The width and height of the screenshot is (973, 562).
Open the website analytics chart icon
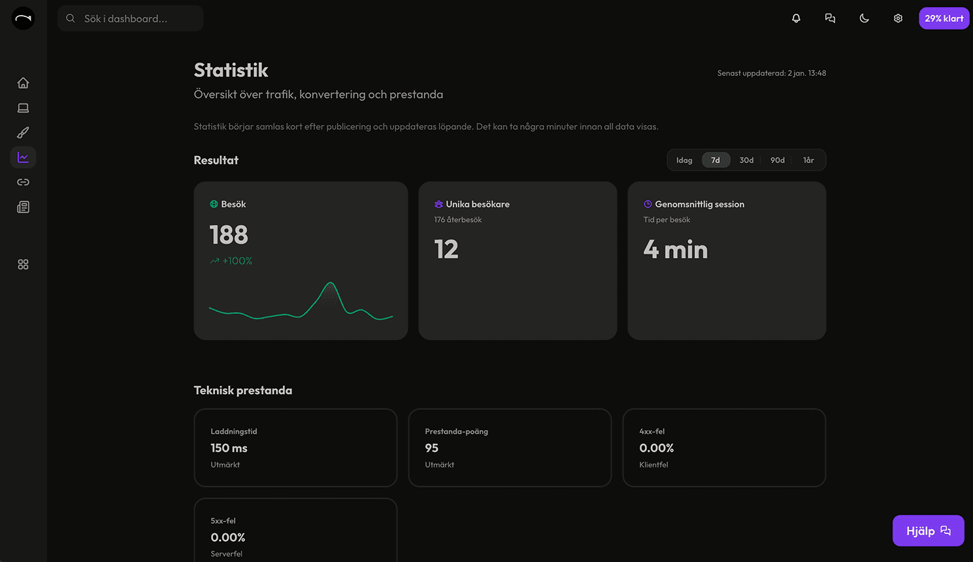(23, 157)
